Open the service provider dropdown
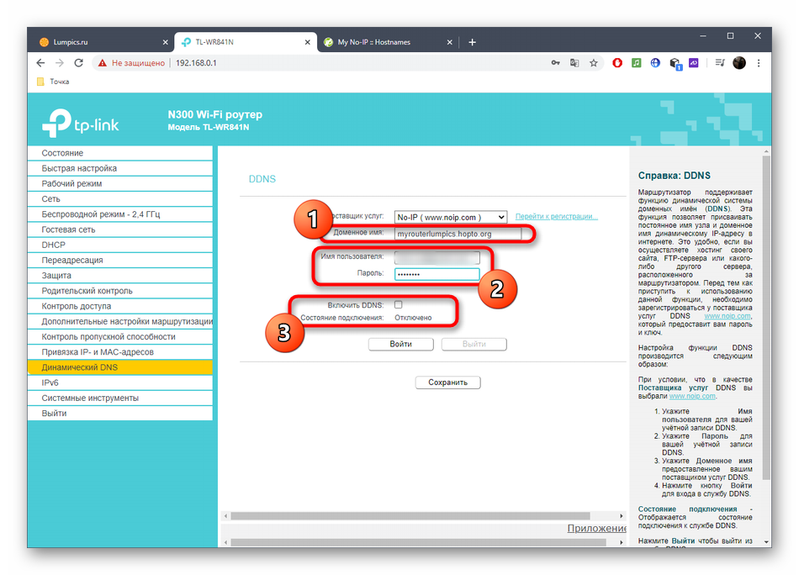 (451, 217)
